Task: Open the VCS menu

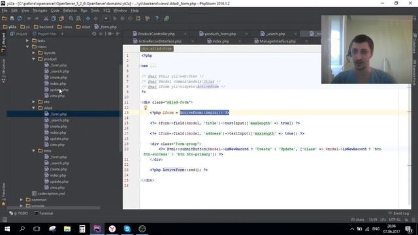Action: [106, 10]
